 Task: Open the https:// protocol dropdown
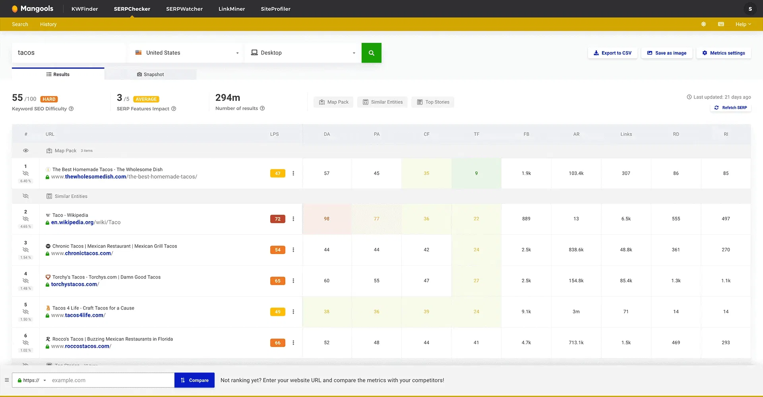pos(32,380)
